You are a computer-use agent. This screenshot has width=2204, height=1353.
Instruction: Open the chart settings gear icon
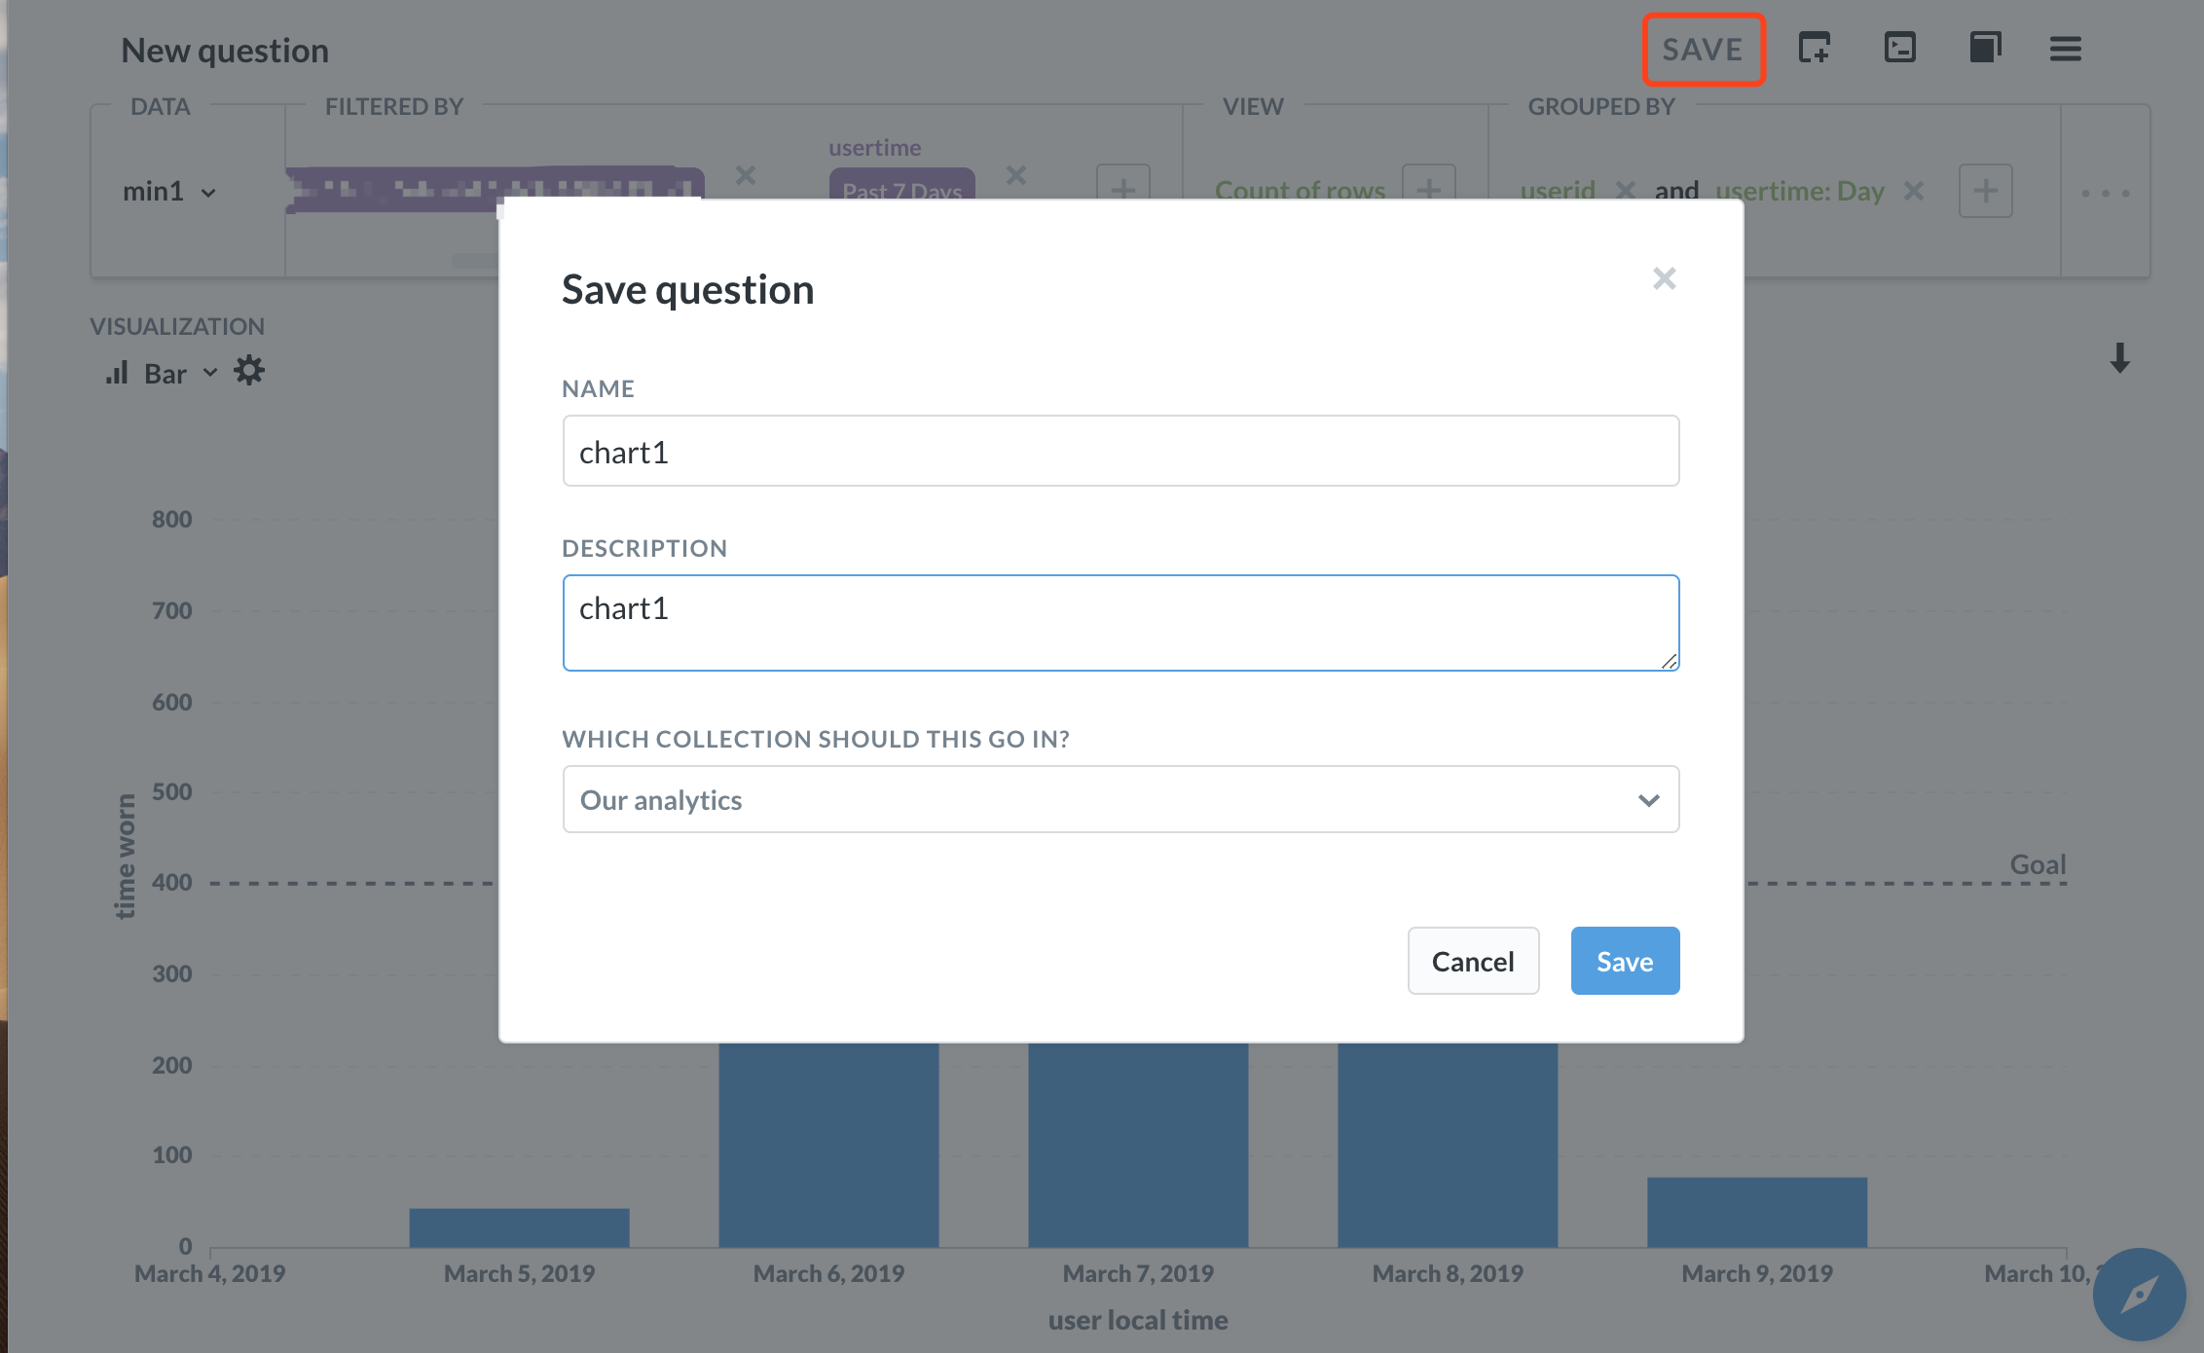[250, 371]
